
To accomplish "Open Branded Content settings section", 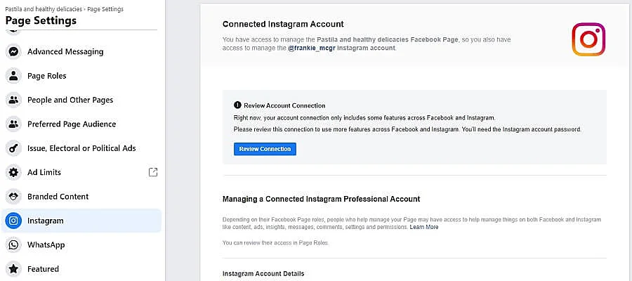I will [58, 197].
